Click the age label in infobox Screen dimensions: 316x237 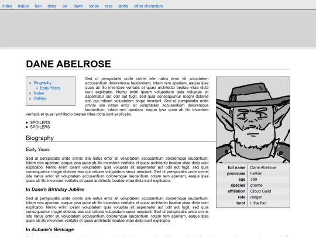click(242, 180)
